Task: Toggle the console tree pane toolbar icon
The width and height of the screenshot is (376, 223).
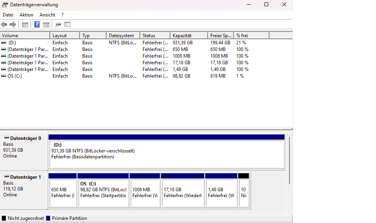Action: pos(25,24)
